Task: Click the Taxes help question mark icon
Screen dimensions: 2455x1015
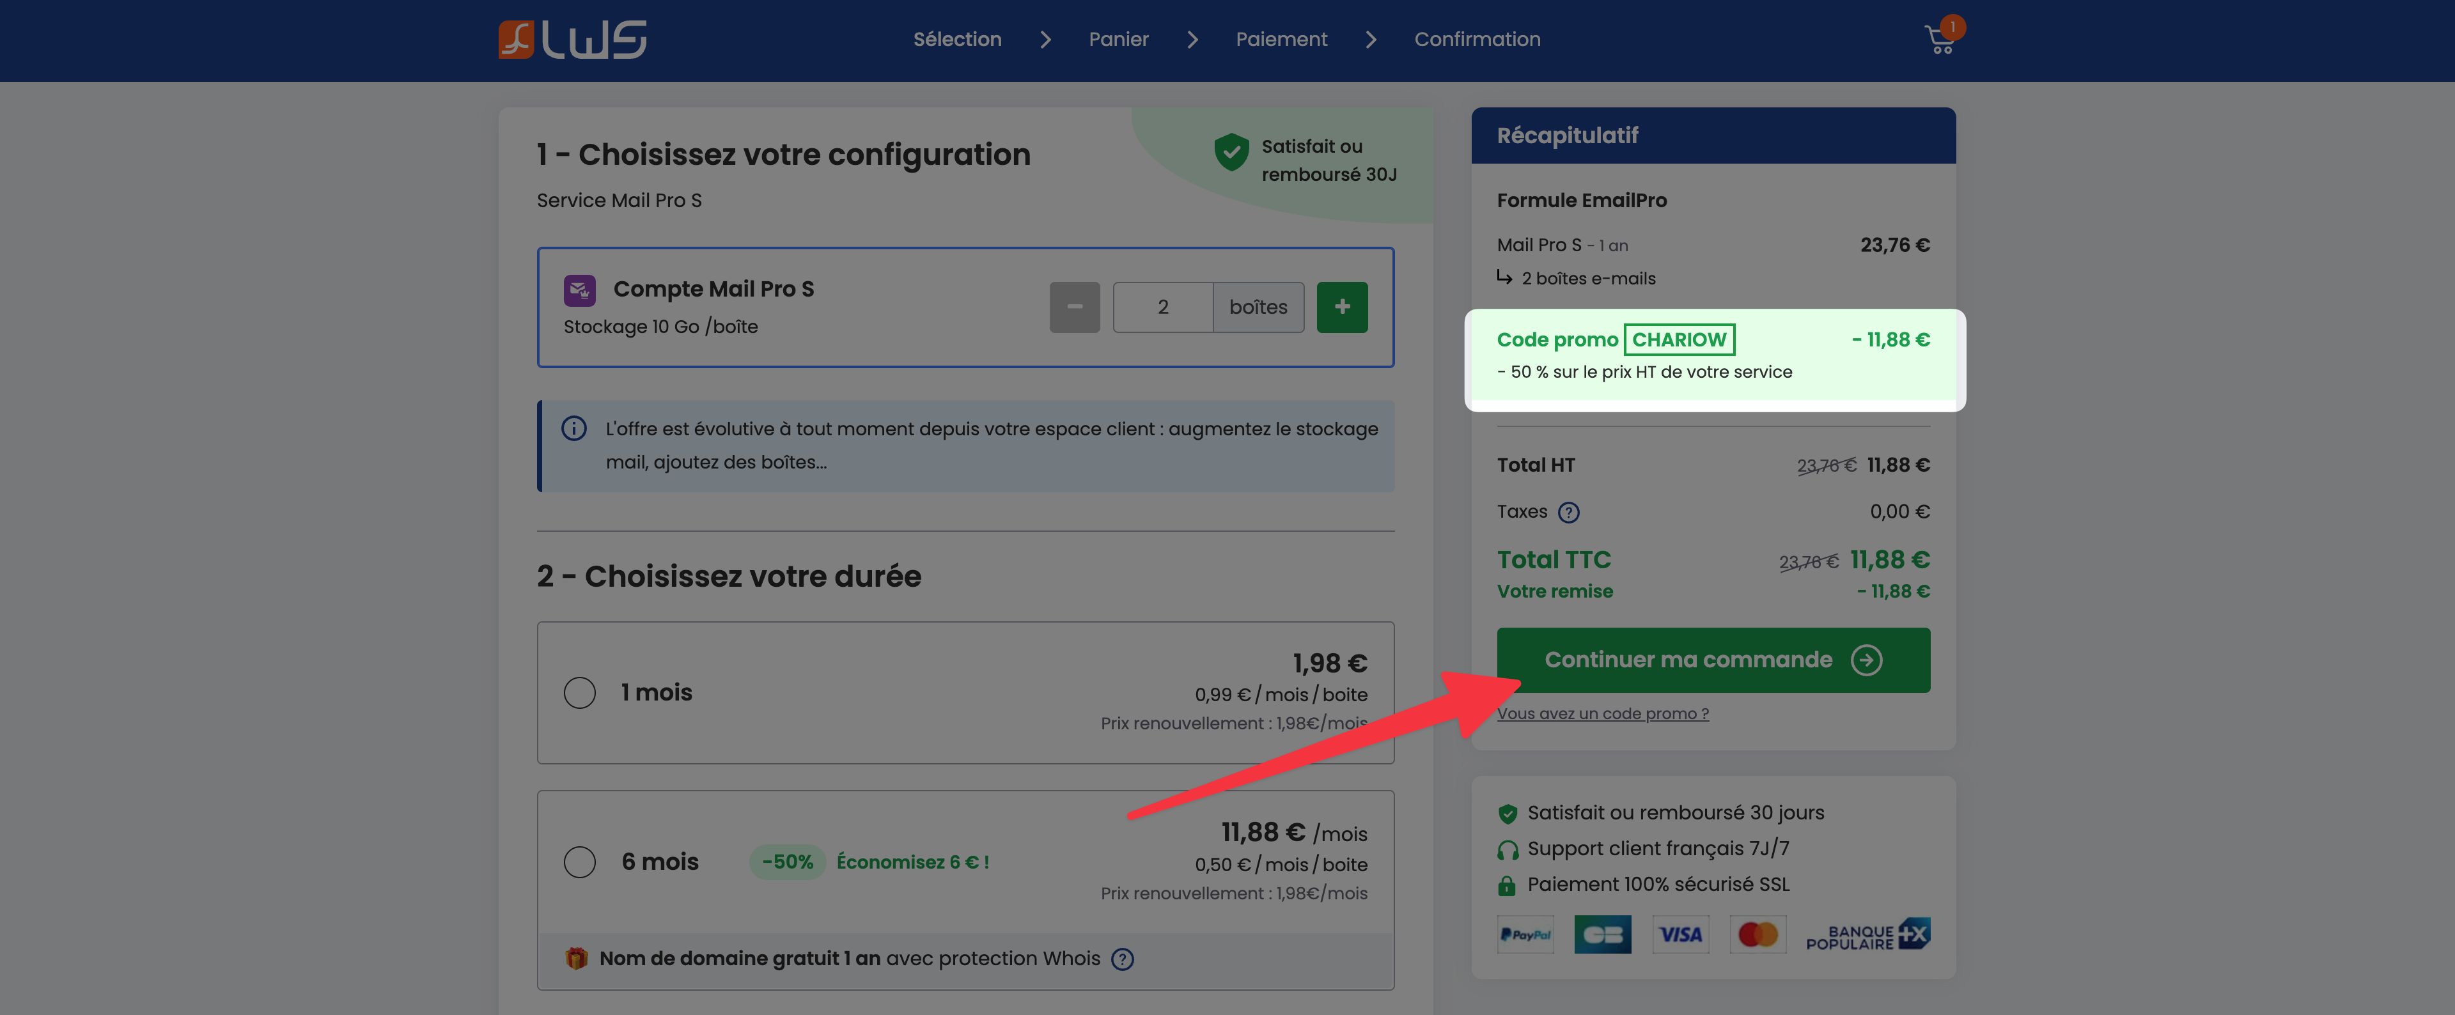Action: coord(1568,513)
